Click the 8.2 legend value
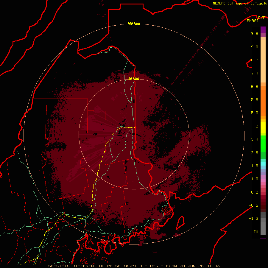 255,60
